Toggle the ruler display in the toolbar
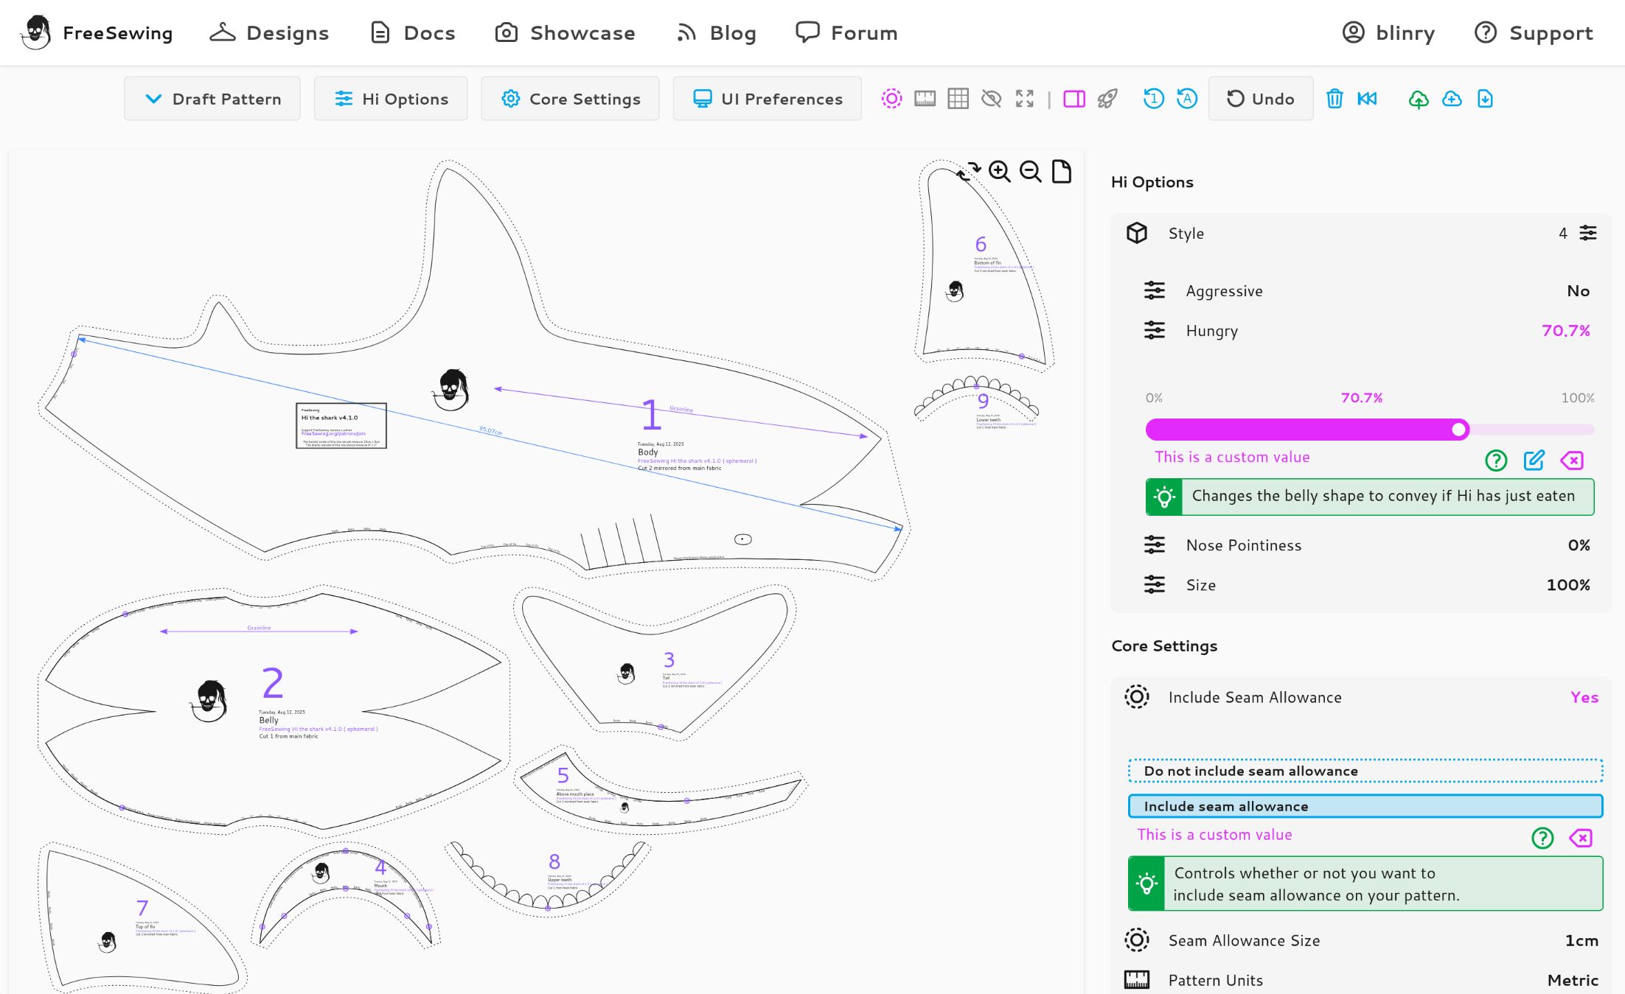The height and width of the screenshot is (994, 1625). pos(926,98)
